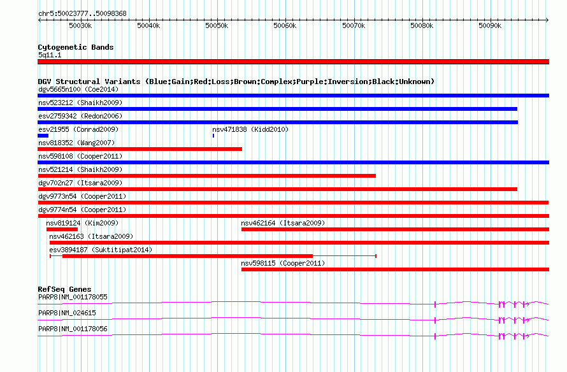Viewport: 567px width, 372px height.
Task: Click the blue nsv523212 gain bar
Action: 277,109
